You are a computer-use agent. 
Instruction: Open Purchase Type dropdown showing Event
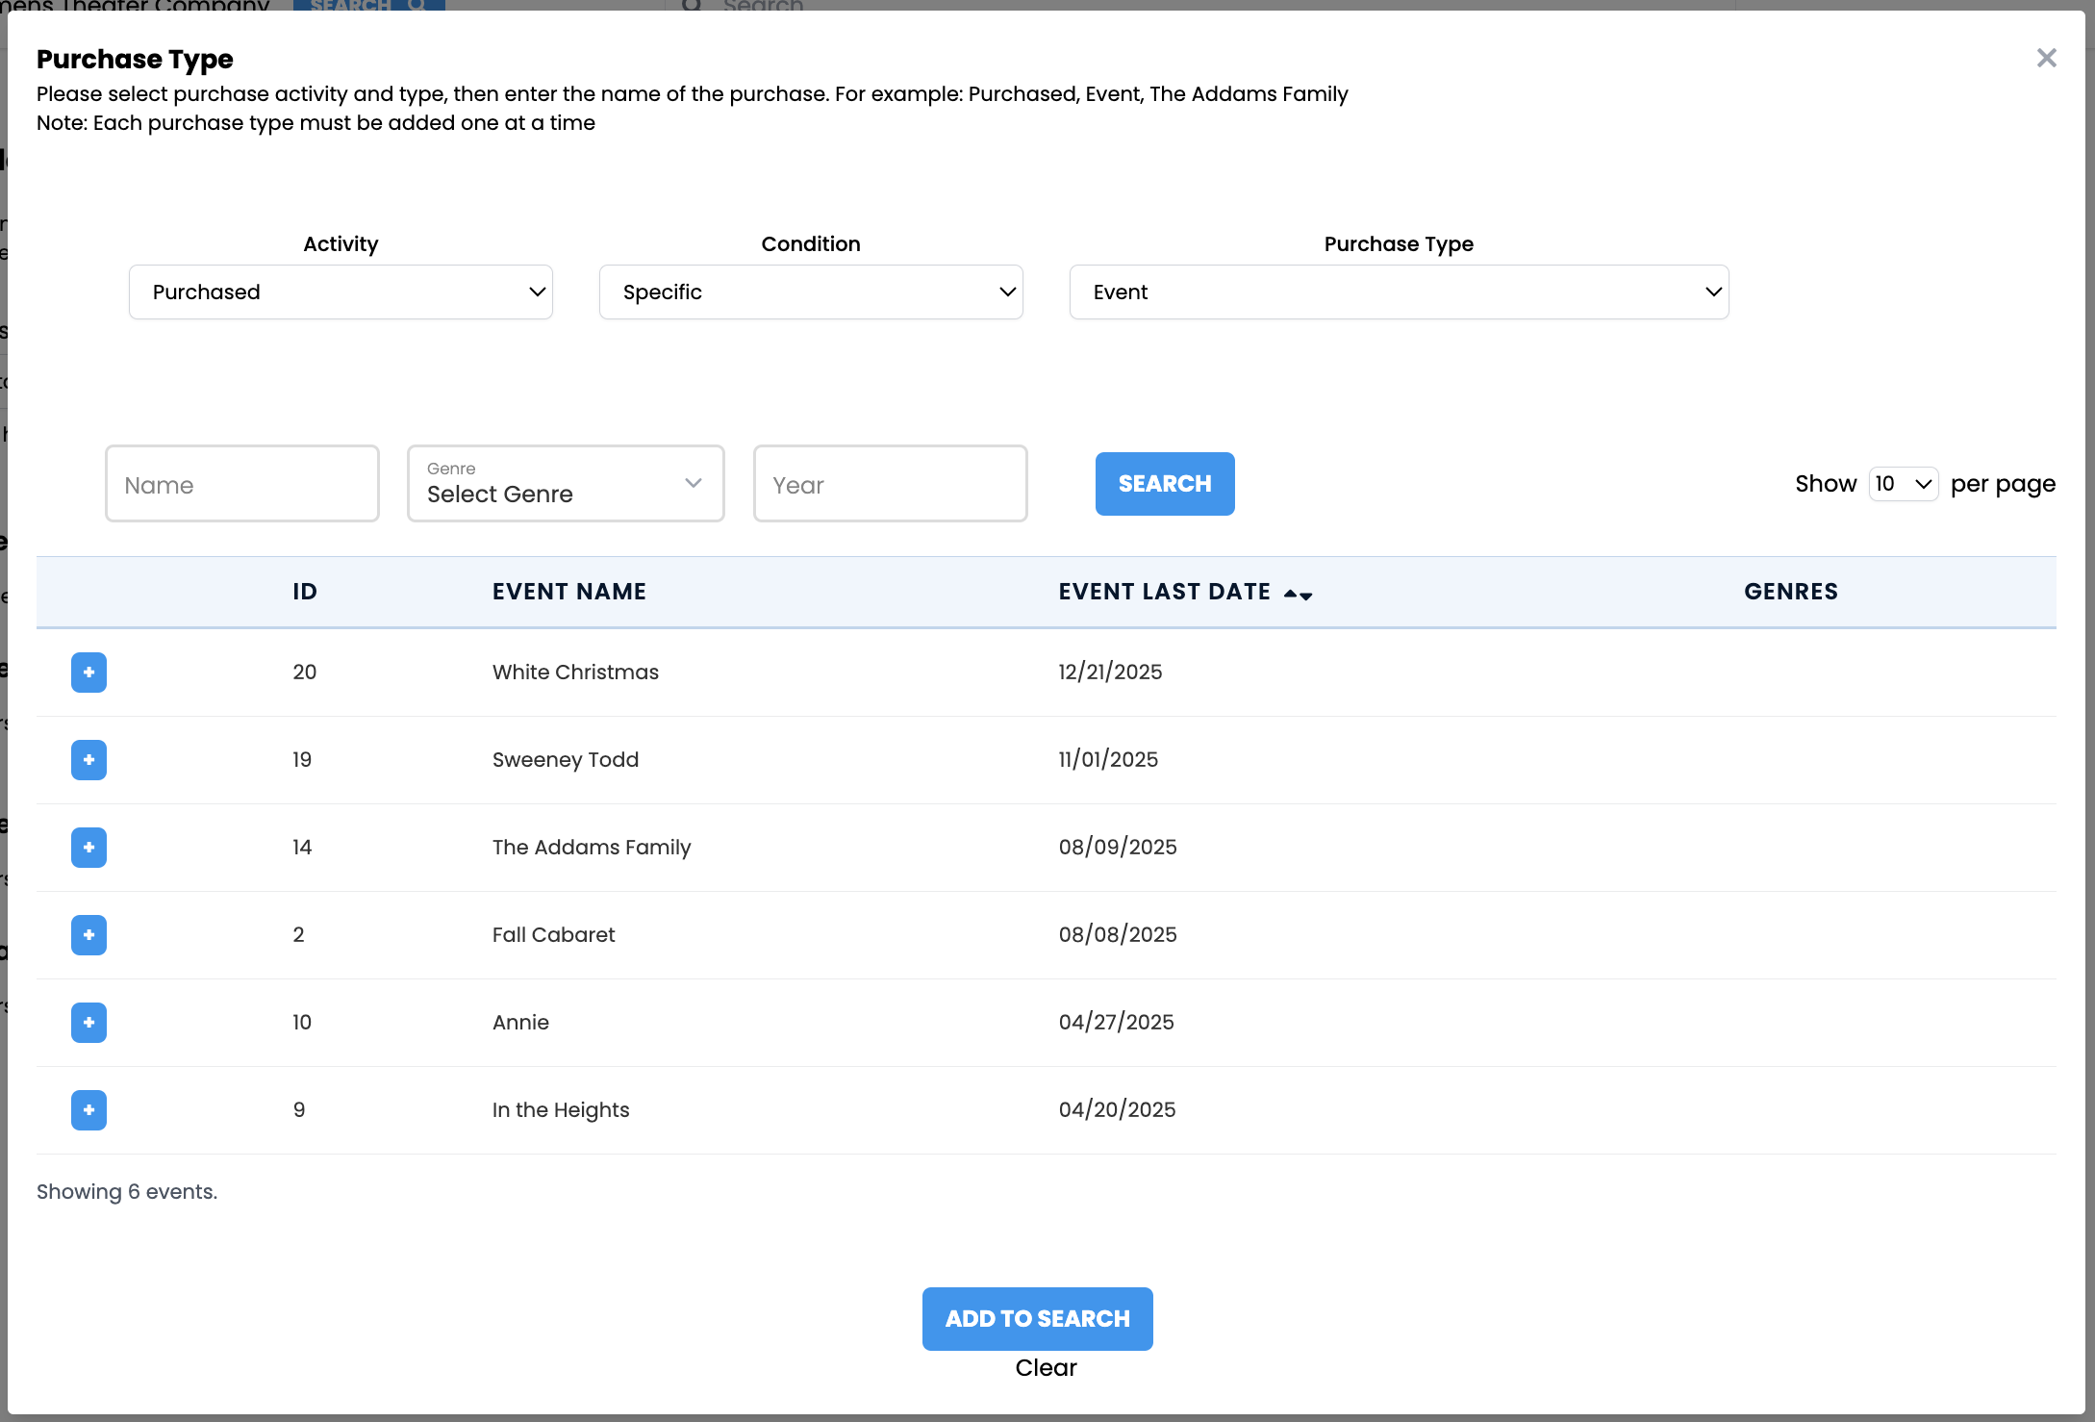click(1398, 292)
